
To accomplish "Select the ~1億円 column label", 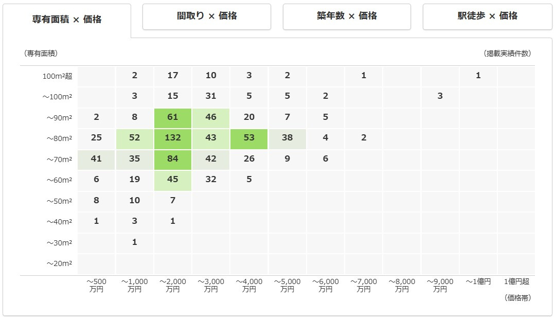I will click(478, 281).
